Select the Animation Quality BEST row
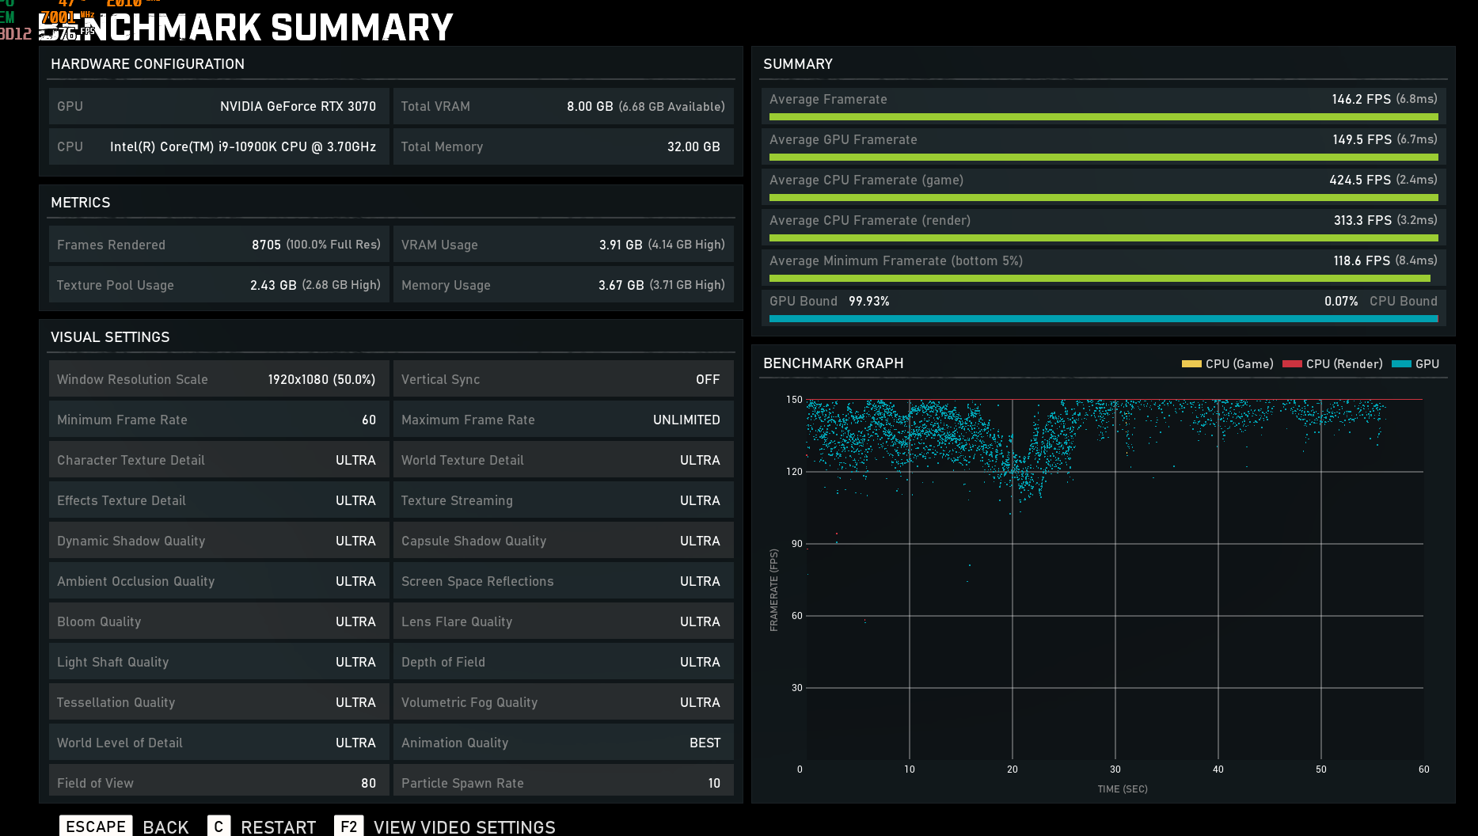1478x836 pixels. [x=564, y=743]
